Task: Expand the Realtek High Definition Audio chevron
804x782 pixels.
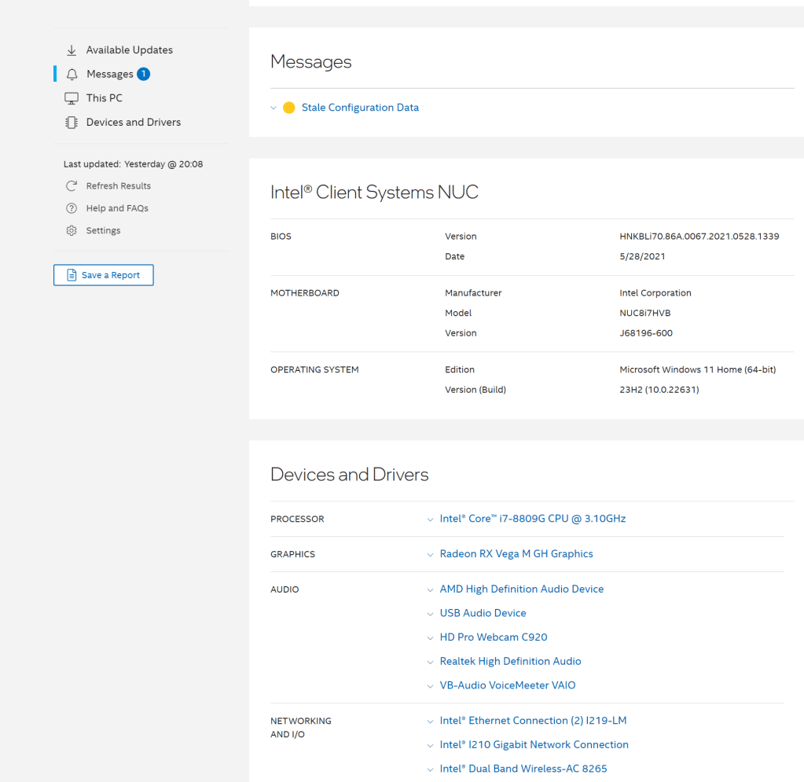Action: click(x=430, y=663)
